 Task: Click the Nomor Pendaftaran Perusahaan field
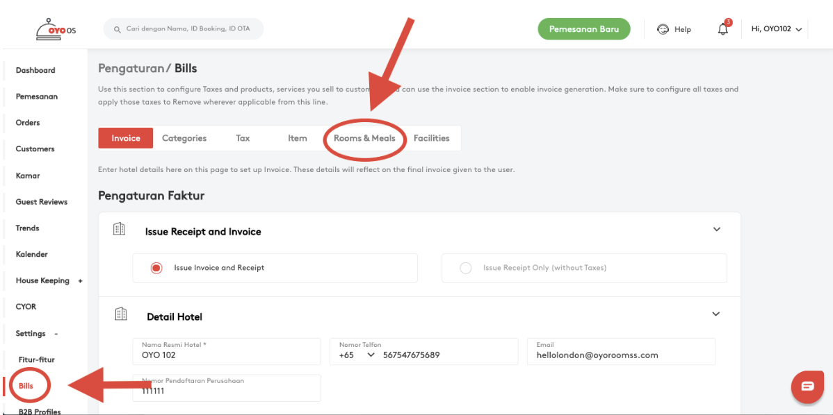click(227, 388)
